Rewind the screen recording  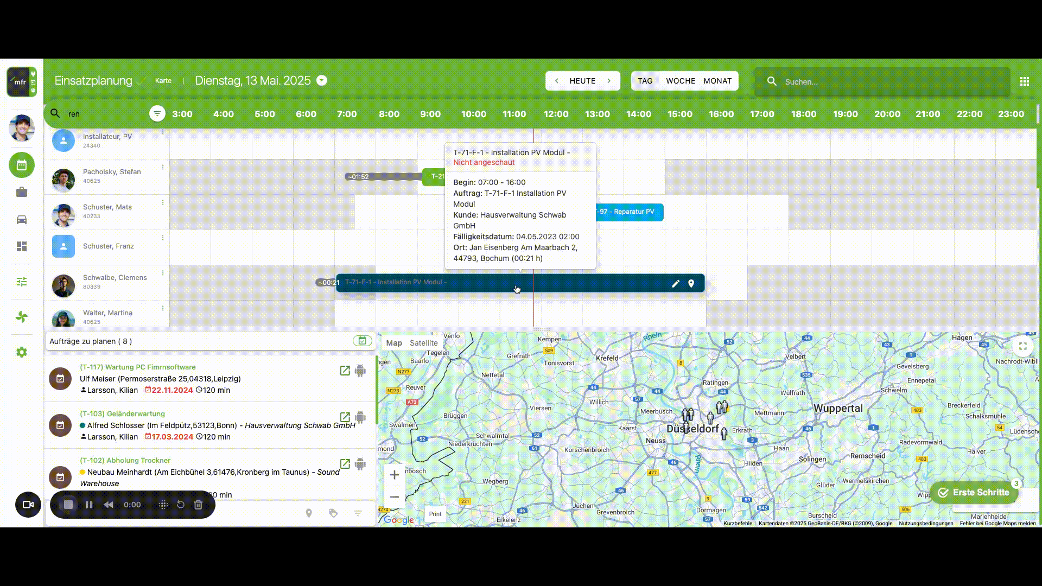(x=109, y=505)
